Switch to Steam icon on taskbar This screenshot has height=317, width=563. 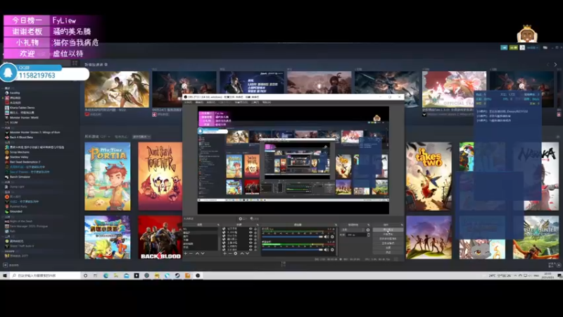pos(177,275)
